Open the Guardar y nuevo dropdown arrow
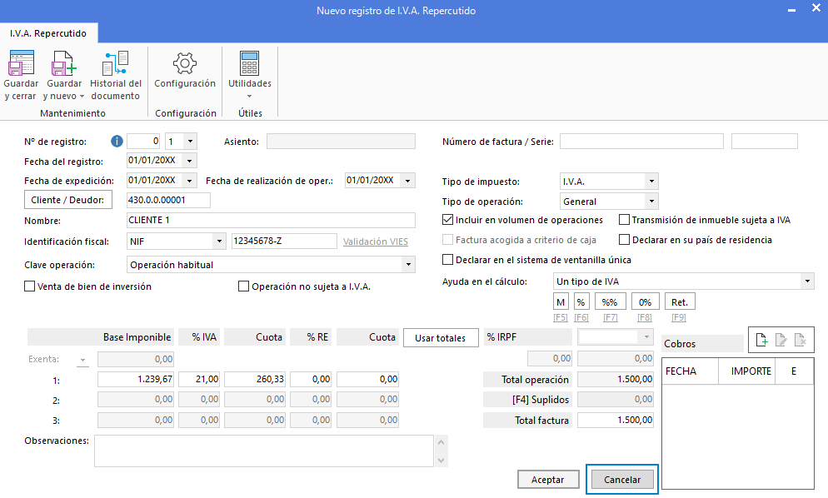This screenshot has height=498, width=828. [x=82, y=97]
